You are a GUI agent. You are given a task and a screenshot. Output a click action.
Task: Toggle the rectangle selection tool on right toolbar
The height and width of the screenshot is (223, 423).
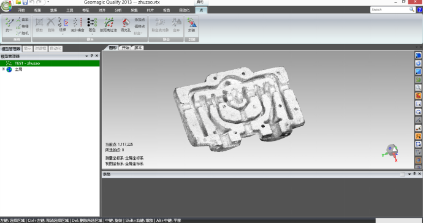click(418, 104)
